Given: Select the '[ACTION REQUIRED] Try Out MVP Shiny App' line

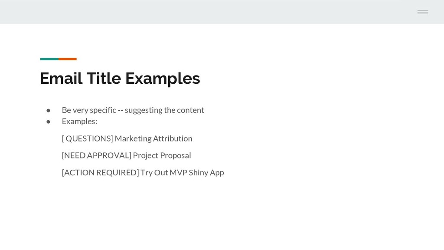Looking at the screenshot, I should click(x=143, y=172).
